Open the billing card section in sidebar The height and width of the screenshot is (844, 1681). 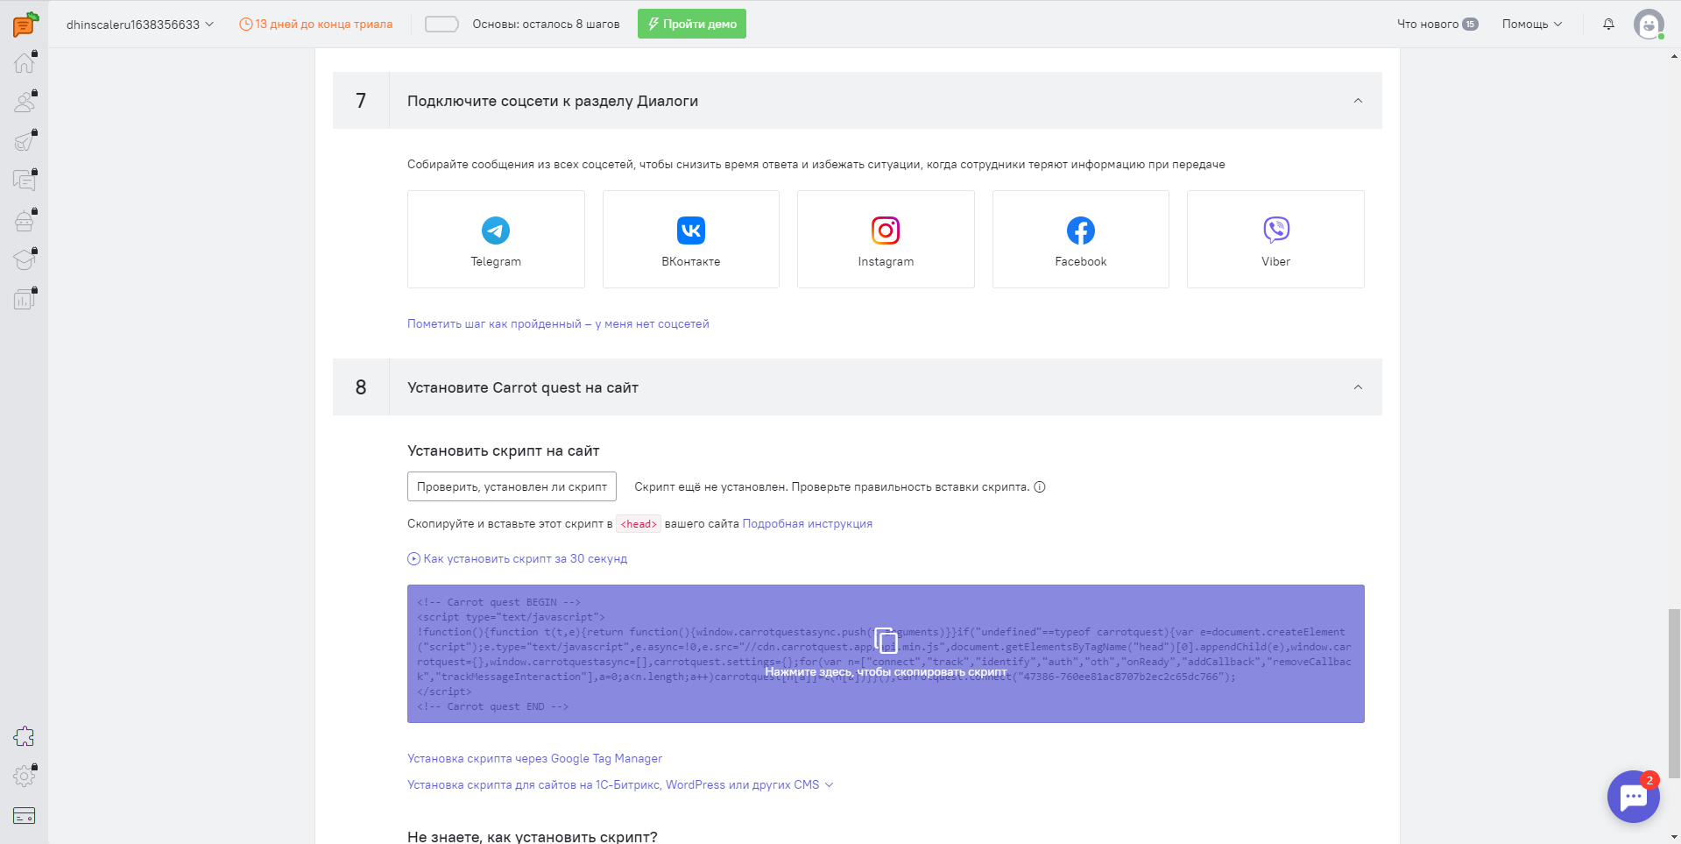tap(25, 816)
